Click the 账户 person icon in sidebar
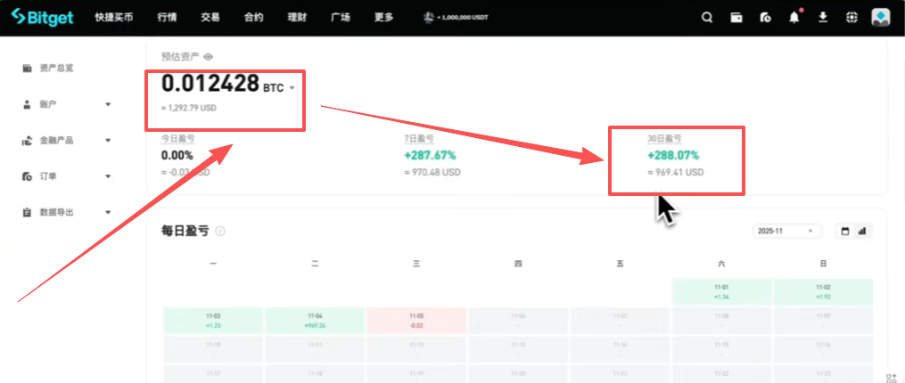This screenshot has width=905, height=383. [27, 104]
